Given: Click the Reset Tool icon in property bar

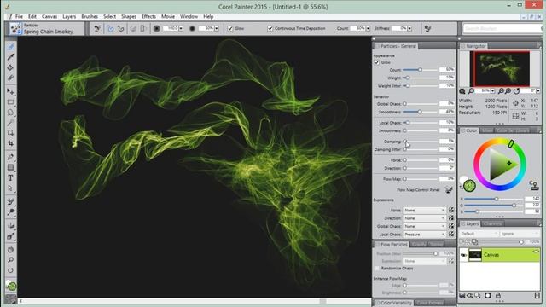Looking at the screenshot, I should click(x=97, y=28).
